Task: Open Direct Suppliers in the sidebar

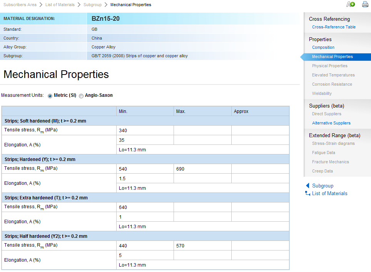Action: coord(326,114)
